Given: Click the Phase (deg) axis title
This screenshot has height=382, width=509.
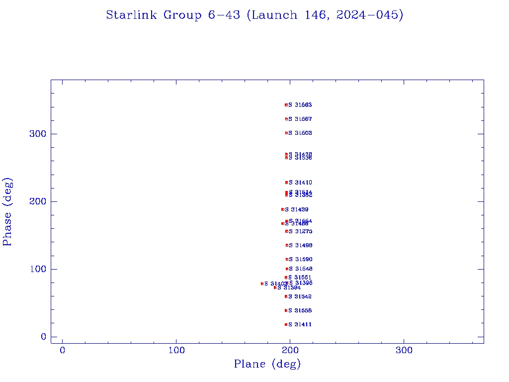Looking at the screenshot, I should 8,212.
